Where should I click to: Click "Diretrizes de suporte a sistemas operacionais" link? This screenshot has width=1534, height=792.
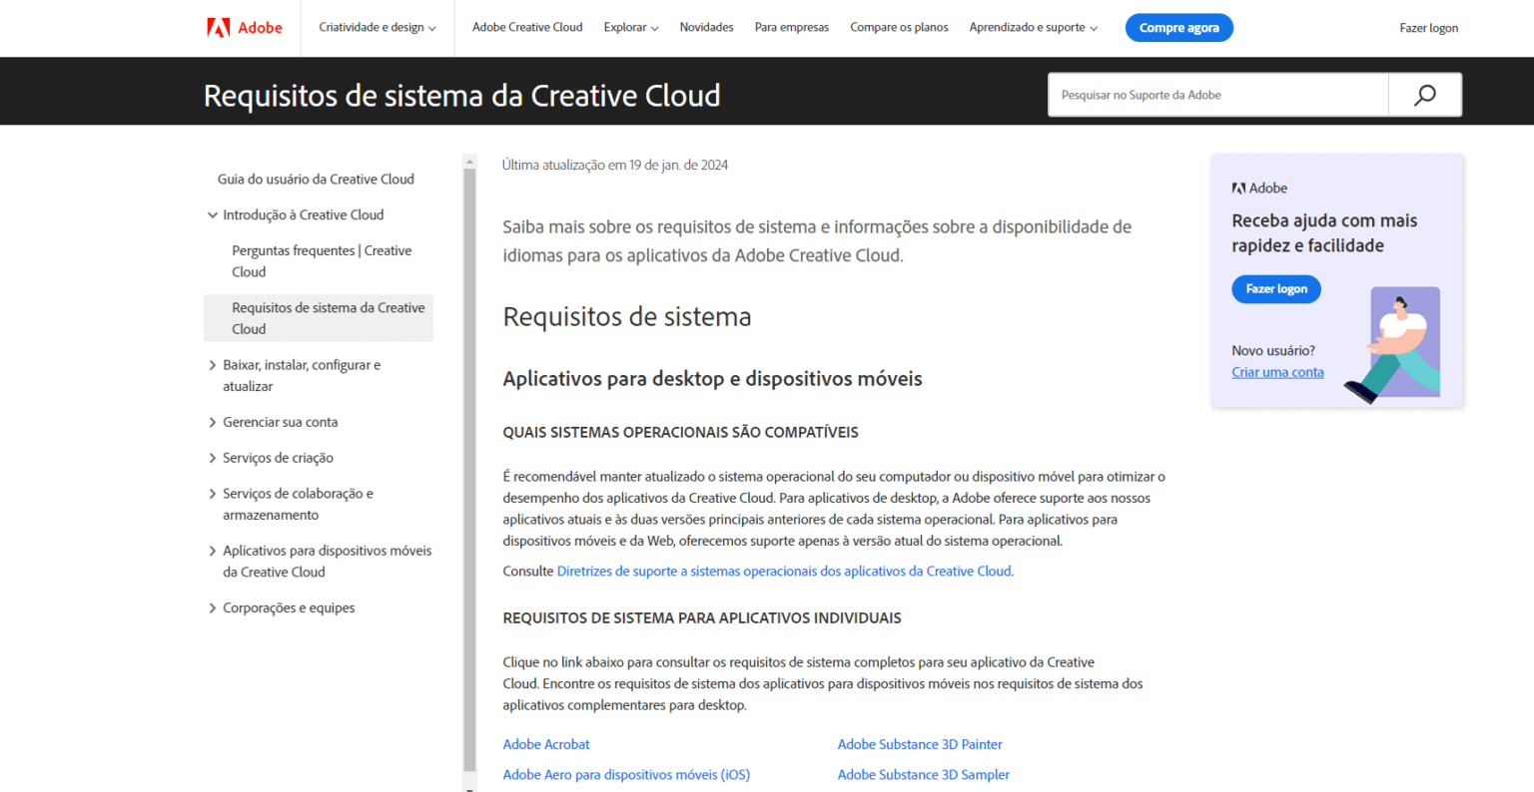(x=783, y=571)
